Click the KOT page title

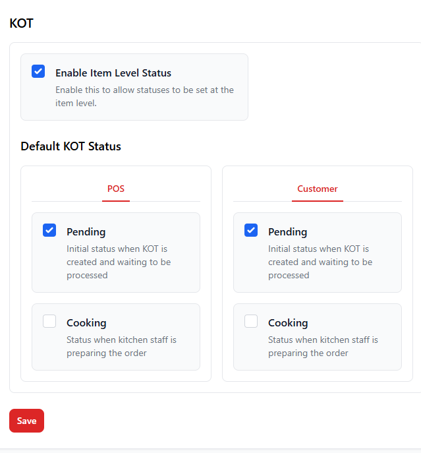[x=21, y=24]
